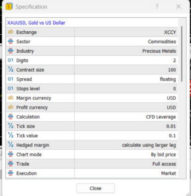Click the Digits row 01 icon
191x196 pixels.
tap(11, 60)
